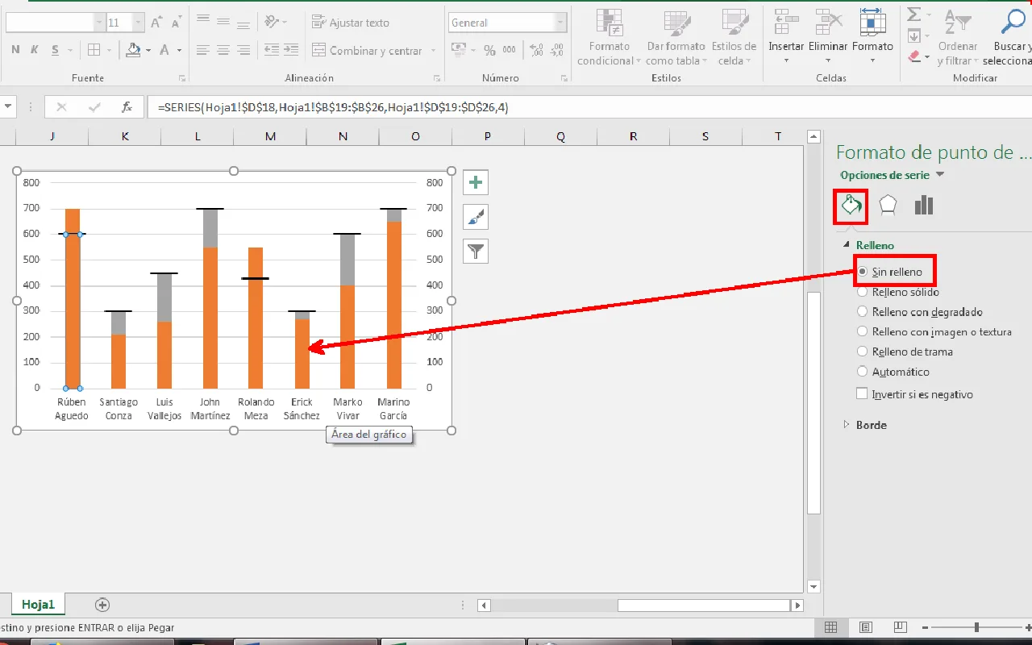Image resolution: width=1032 pixels, height=645 pixels.
Task: Click zoom out minus in status bar
Action: tap(925, 627)
